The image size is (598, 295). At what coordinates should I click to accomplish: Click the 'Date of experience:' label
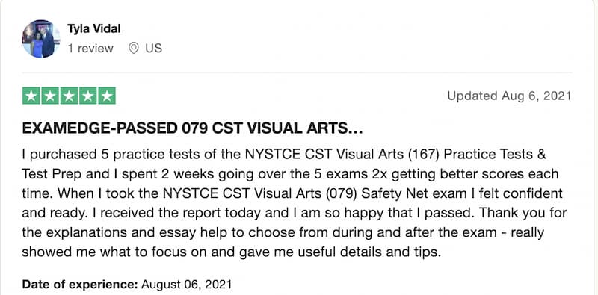click(x=80, y=284)
